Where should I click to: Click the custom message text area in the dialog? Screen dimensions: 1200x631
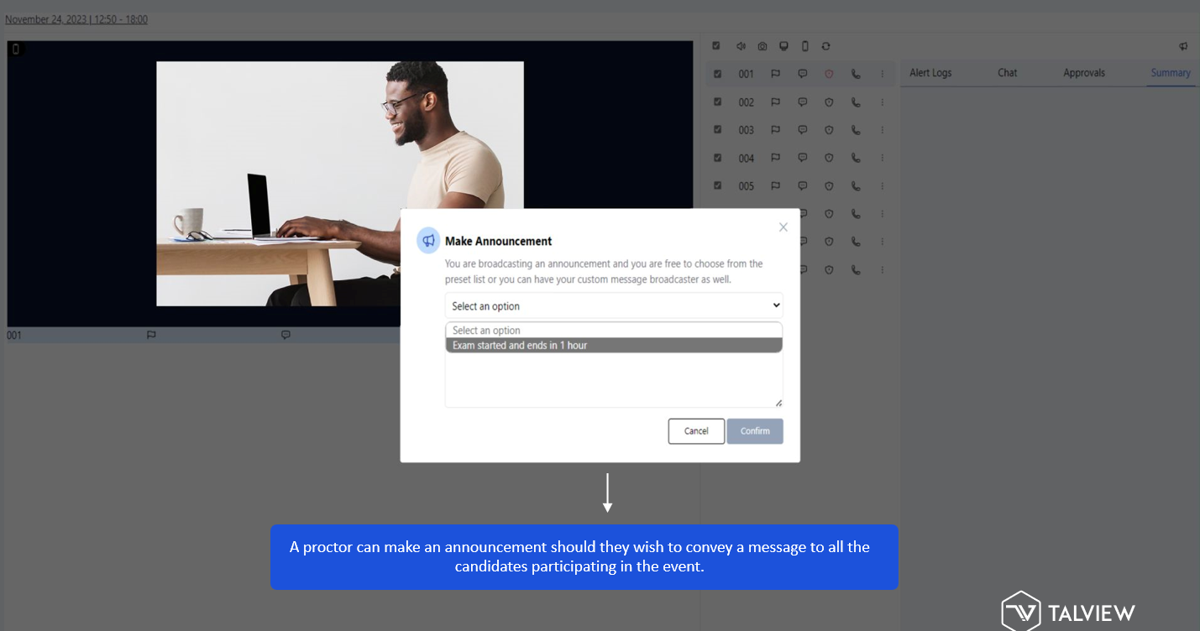click(614, 379)
